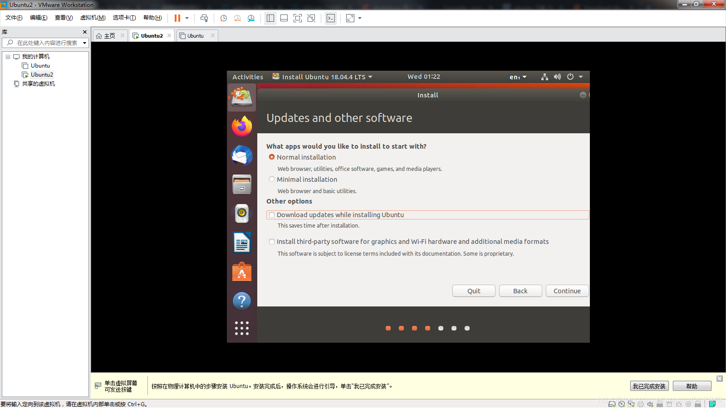The width and height of the screenshot is (726, 408).
Task: Open the 文件(F) menu
Action: point(14,18)
